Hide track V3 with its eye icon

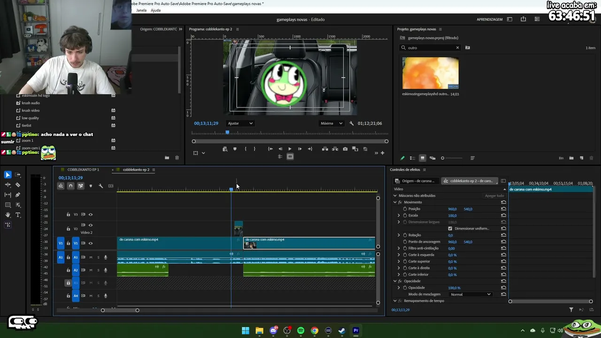91,215
